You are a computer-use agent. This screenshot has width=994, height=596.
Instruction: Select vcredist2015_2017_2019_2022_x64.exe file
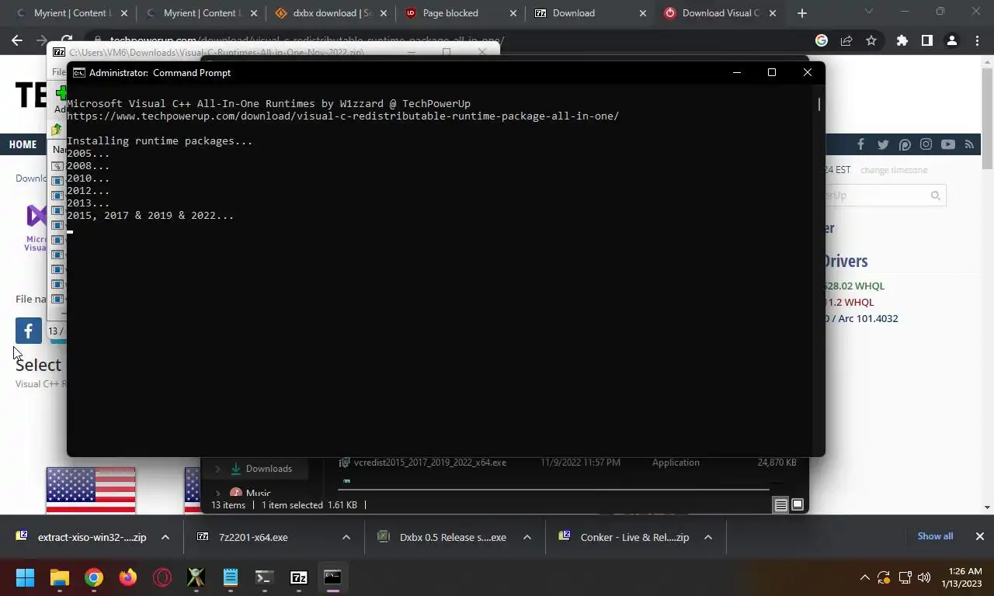pos(429,463)
